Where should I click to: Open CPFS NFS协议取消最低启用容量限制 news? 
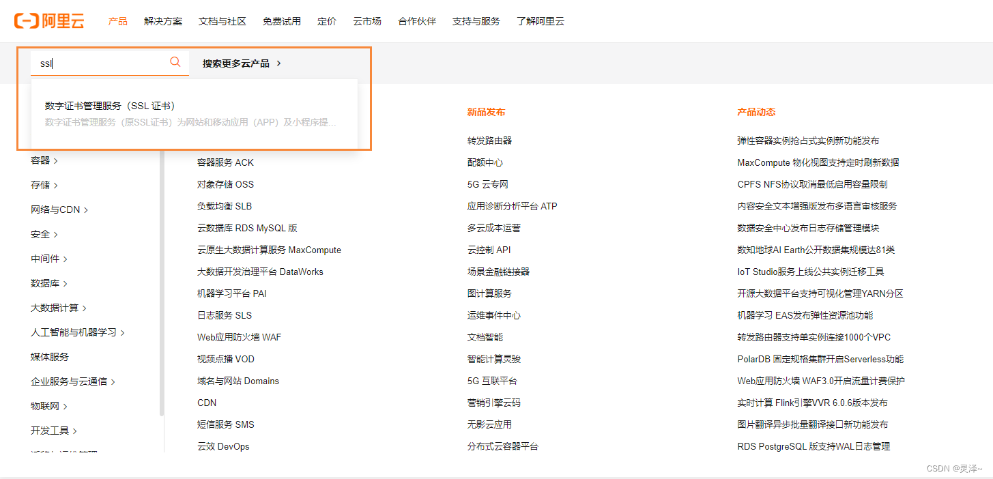click(x=812, y=184)
